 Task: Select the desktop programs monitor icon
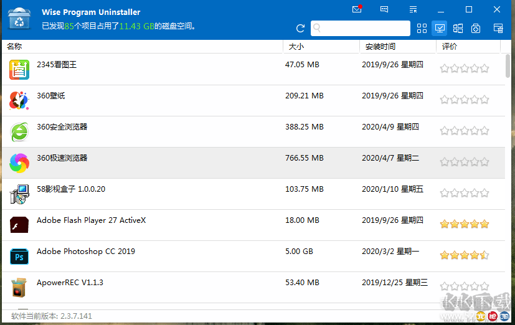pos(440,29)
